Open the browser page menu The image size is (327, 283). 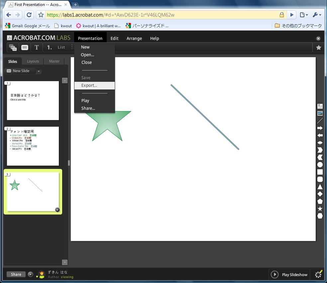click(x=304, y=15)
